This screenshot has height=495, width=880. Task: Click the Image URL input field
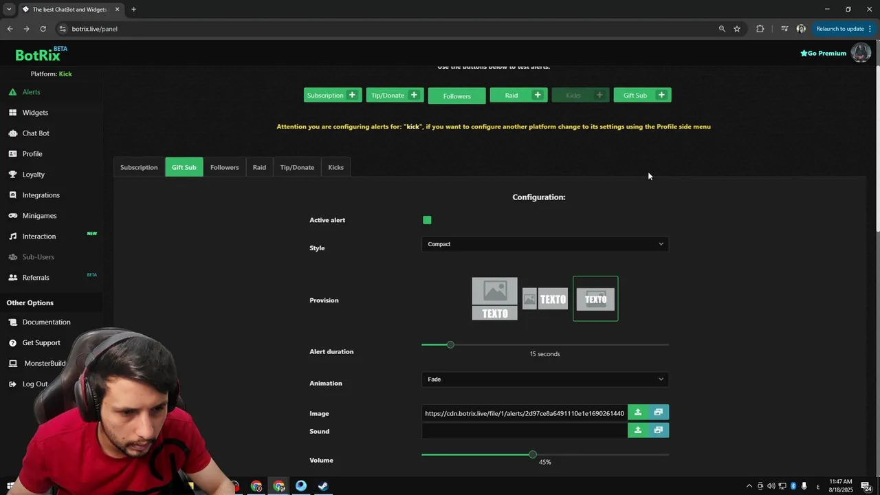(x=525, y=412)
